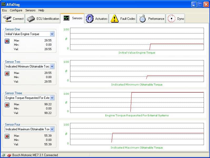Switch to the Actuators tab
Image resolution: width=210 pixels, height=158 pixels.
click(96, 18)
